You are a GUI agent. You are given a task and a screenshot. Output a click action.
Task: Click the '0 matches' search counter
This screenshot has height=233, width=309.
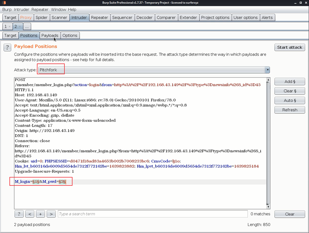click(261, 214)
